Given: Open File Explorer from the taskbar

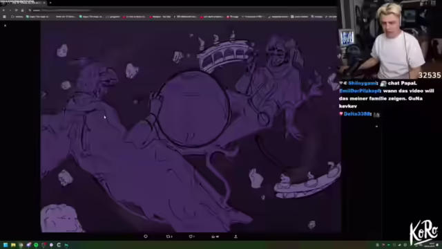Looking at the screenshot, I should click(13, 245).
